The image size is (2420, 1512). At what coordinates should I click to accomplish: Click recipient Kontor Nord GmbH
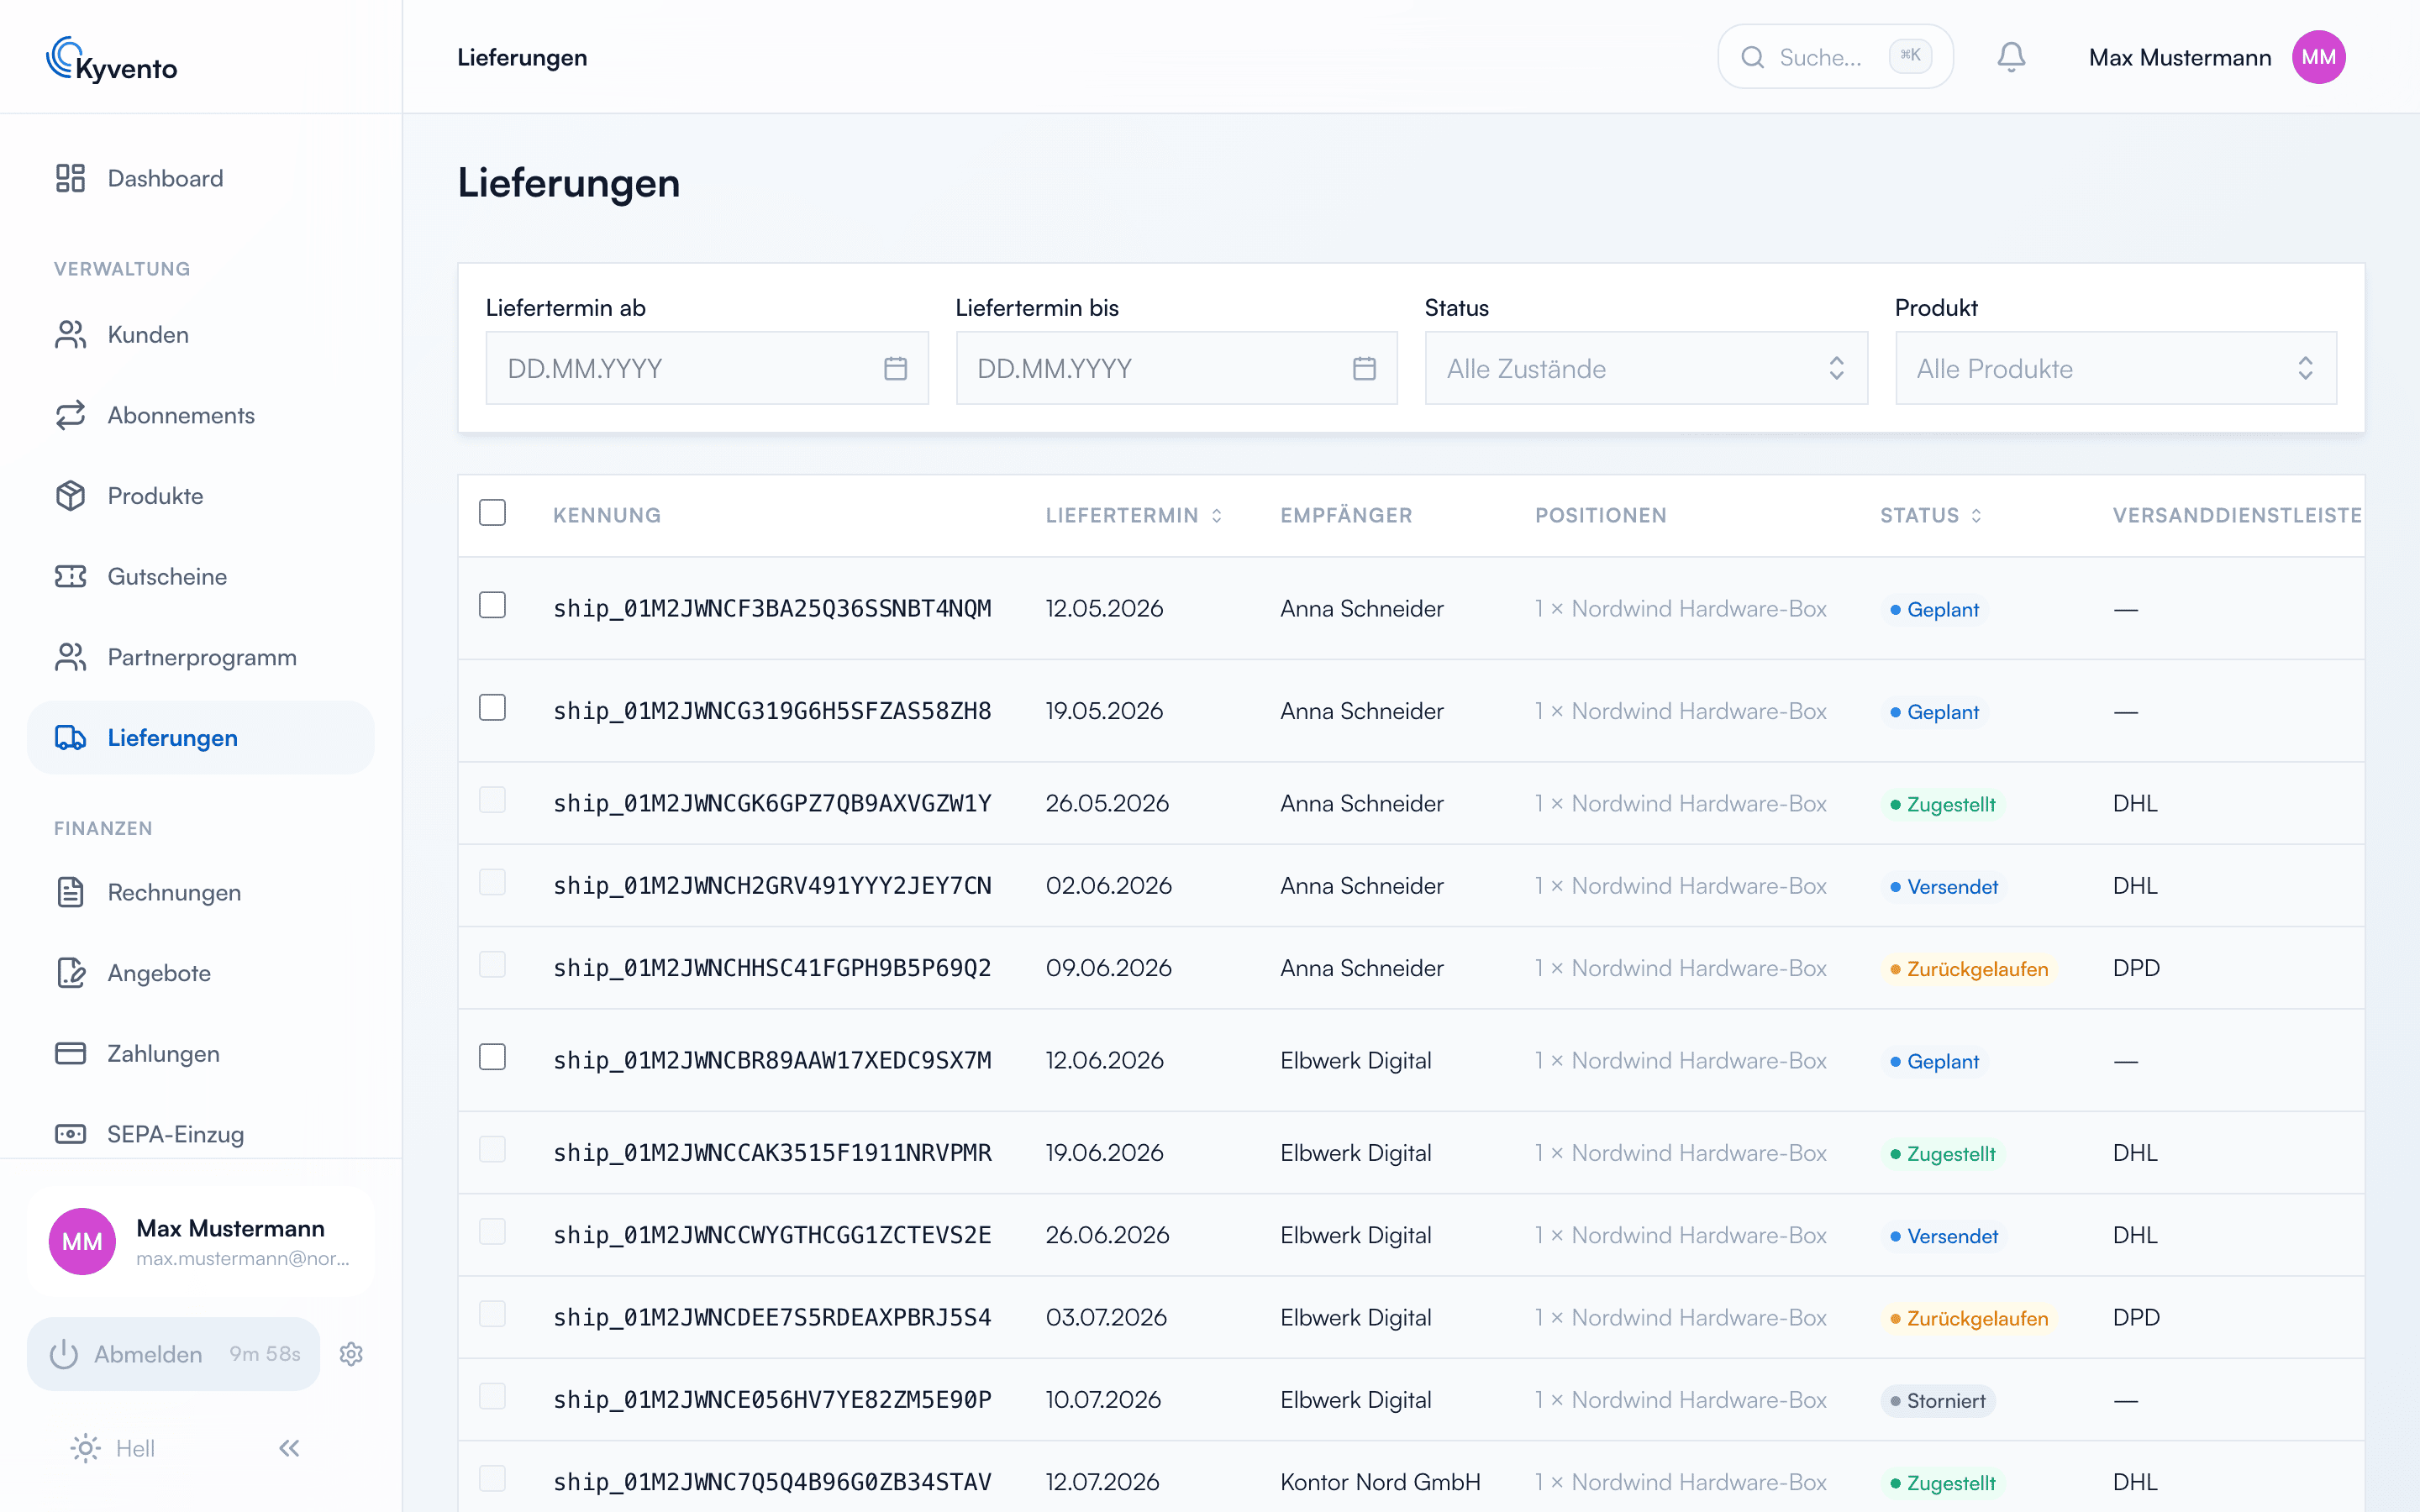tap(1380, 1482)
